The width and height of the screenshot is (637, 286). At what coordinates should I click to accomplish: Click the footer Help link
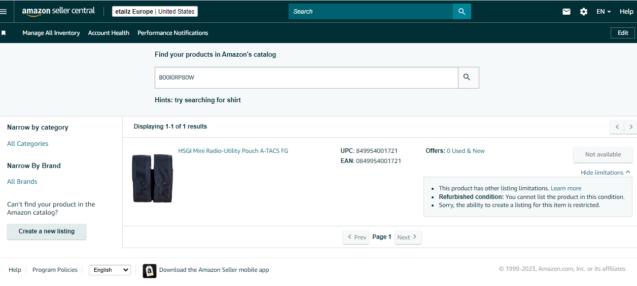tap(15, 270)
